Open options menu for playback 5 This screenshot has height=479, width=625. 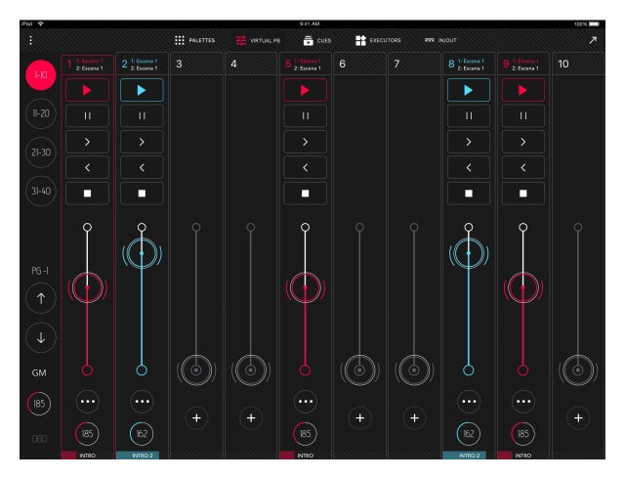coord(306,401)
